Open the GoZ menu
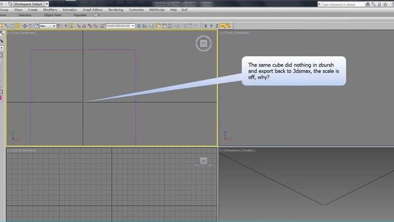 185,10
